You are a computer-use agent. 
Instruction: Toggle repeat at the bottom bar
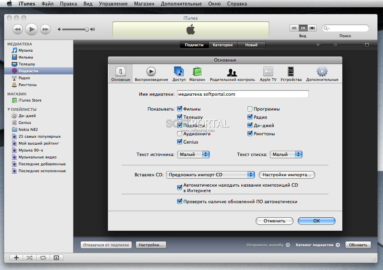[x=43, y=258]
